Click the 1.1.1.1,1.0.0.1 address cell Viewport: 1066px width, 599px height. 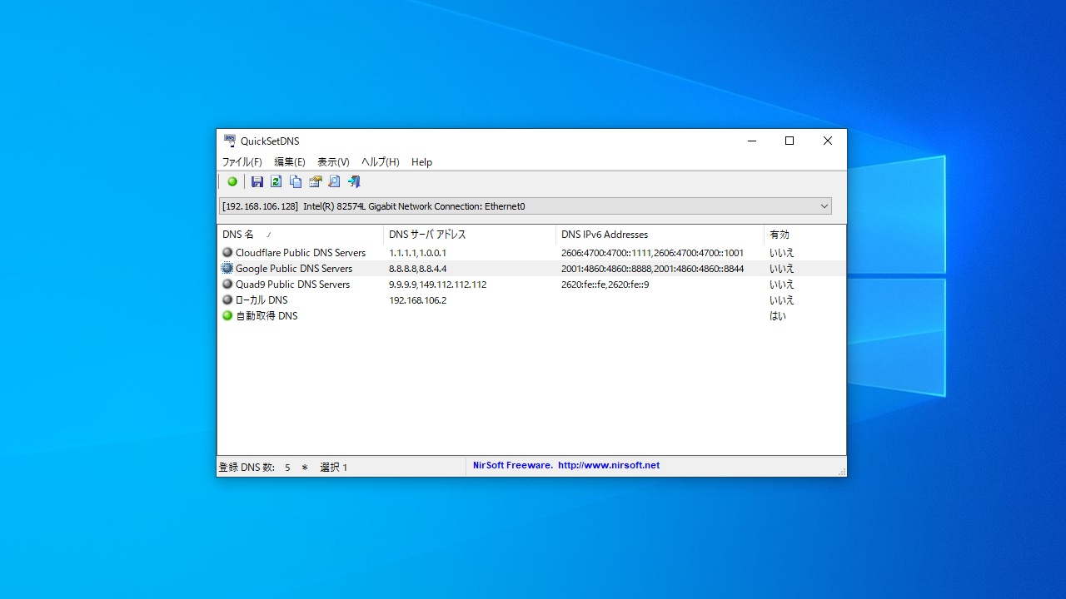417,252
